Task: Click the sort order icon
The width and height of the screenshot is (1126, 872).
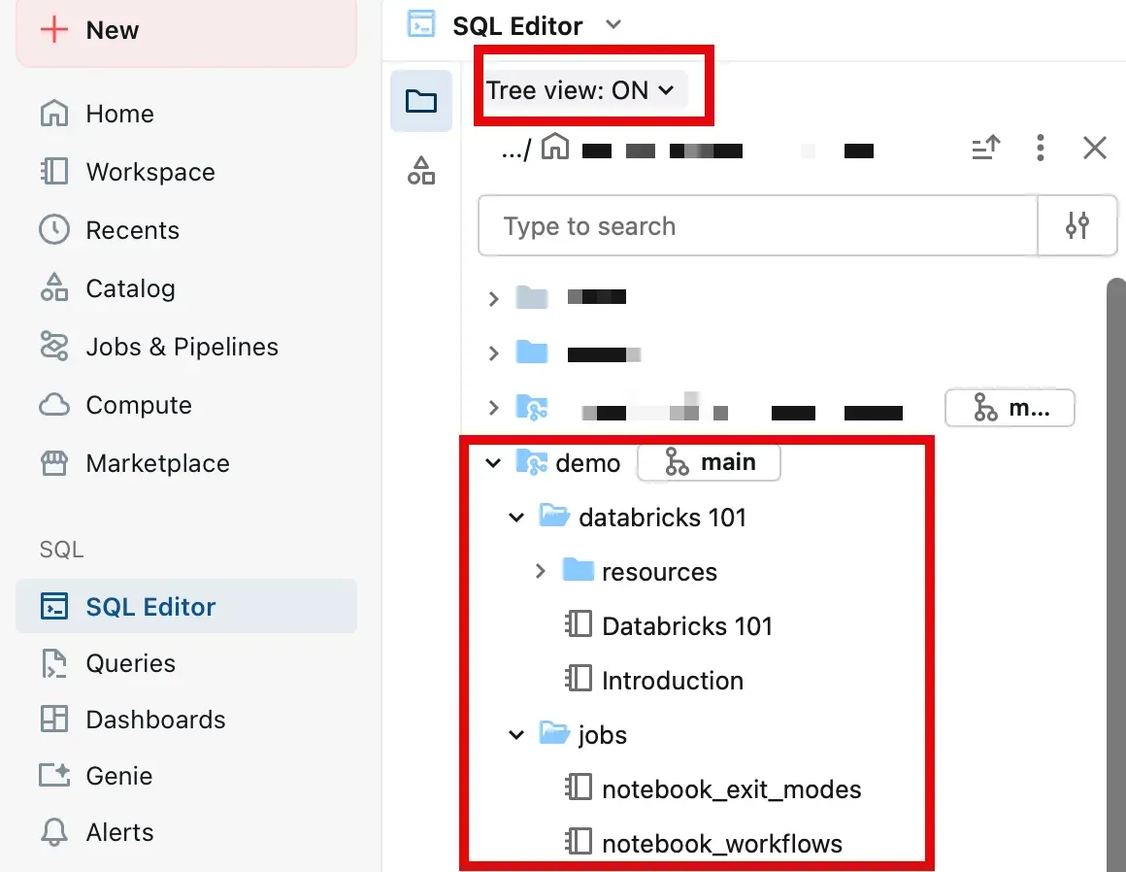Action: [x=985, y=148]
